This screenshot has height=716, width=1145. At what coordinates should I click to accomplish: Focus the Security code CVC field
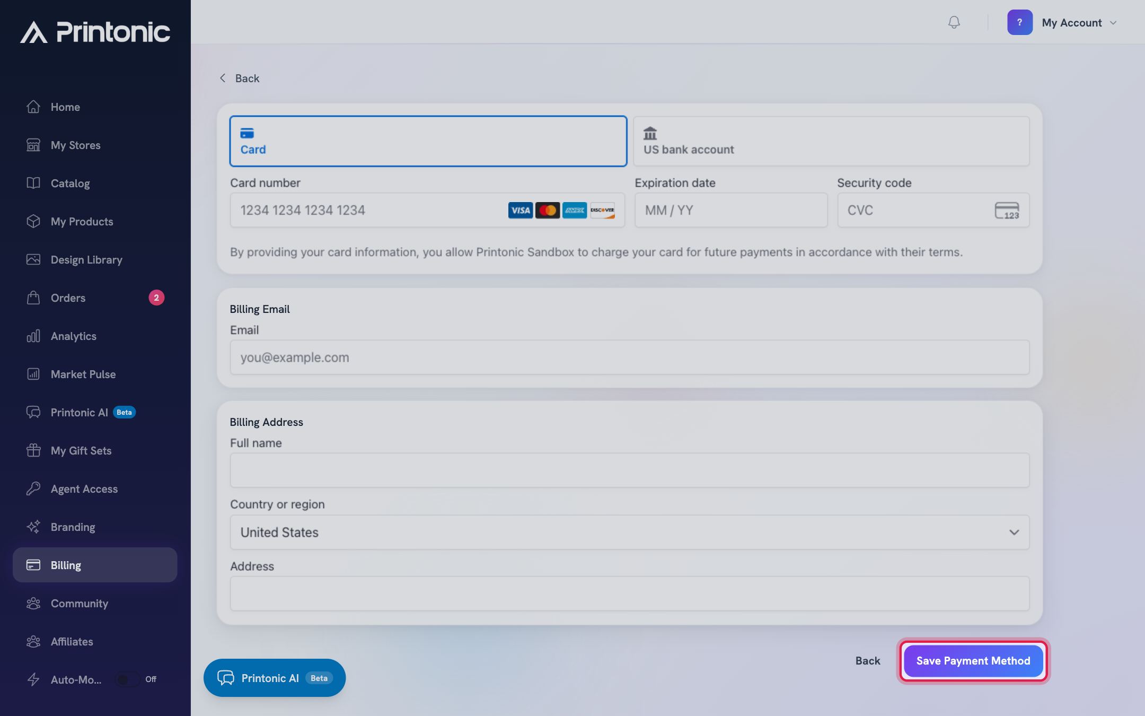[x=933, y=210]
